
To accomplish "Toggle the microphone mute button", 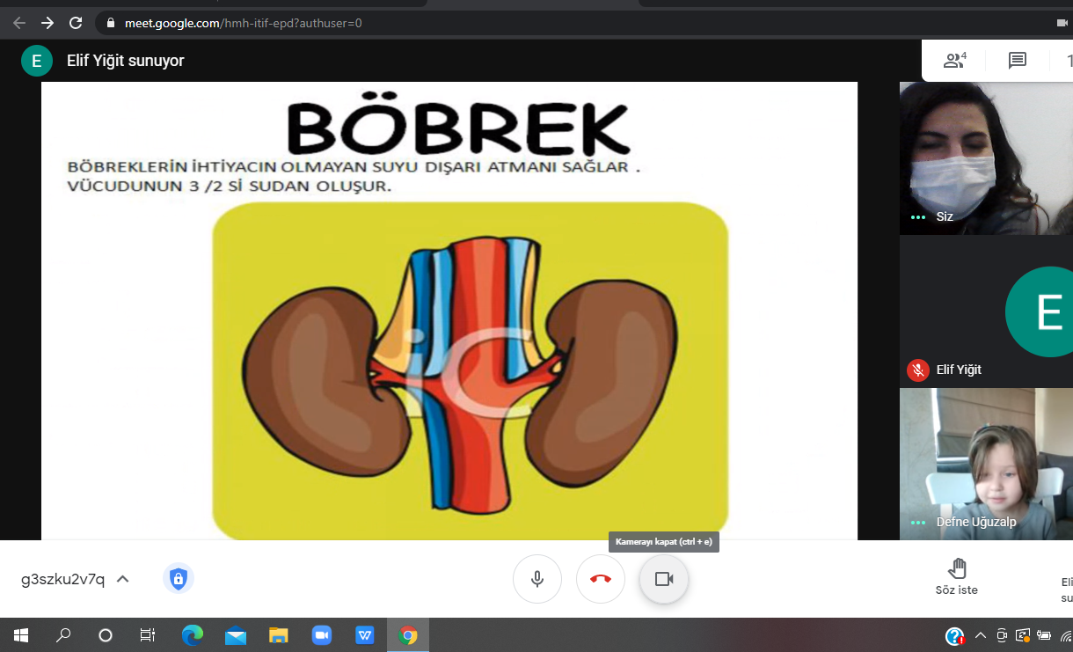I will pyautogui.click(x=537, y=579).
